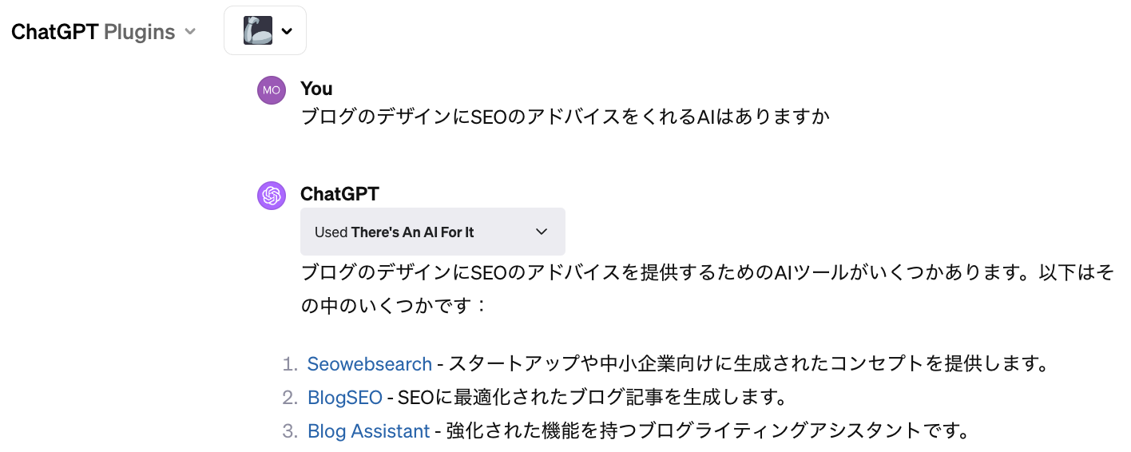The height and width of the screenshot is (452, 1131).
Task: Click the ChatGPT Plugins model title text
Action: [93, 32]
